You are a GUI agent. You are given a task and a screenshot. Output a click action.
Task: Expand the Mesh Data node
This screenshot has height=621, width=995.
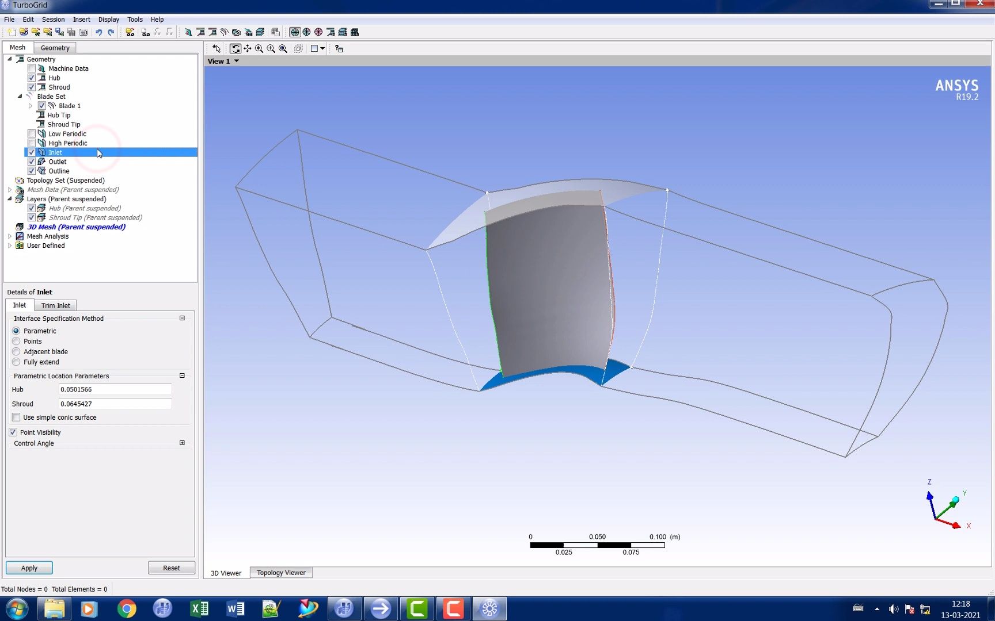pos(10,190)
